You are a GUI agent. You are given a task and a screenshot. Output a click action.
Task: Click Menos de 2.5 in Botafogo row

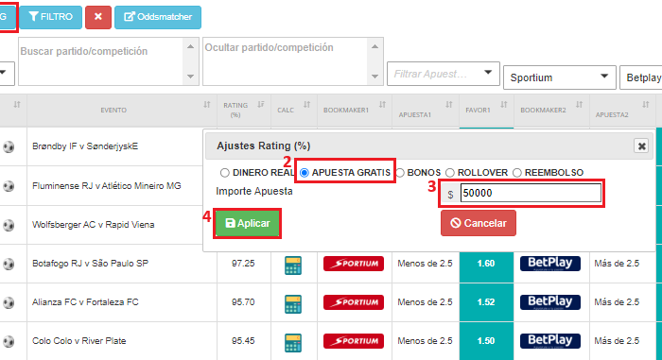point(425,264)
